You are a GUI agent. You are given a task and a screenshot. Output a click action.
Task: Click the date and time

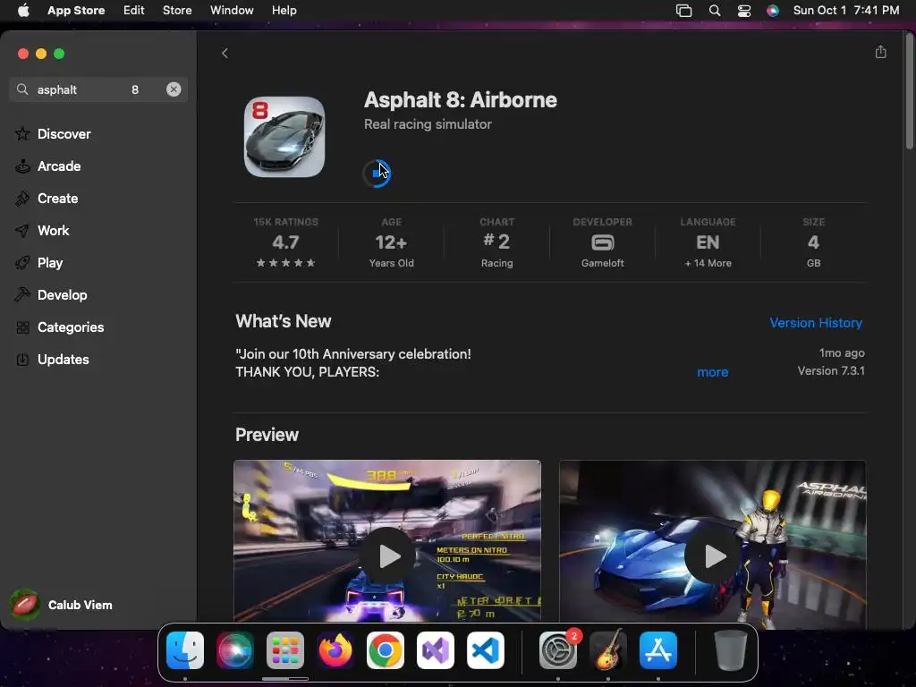[x=846, y=11]
